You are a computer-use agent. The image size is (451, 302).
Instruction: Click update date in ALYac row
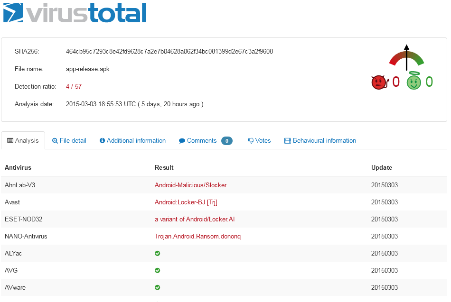click(384, 254)
